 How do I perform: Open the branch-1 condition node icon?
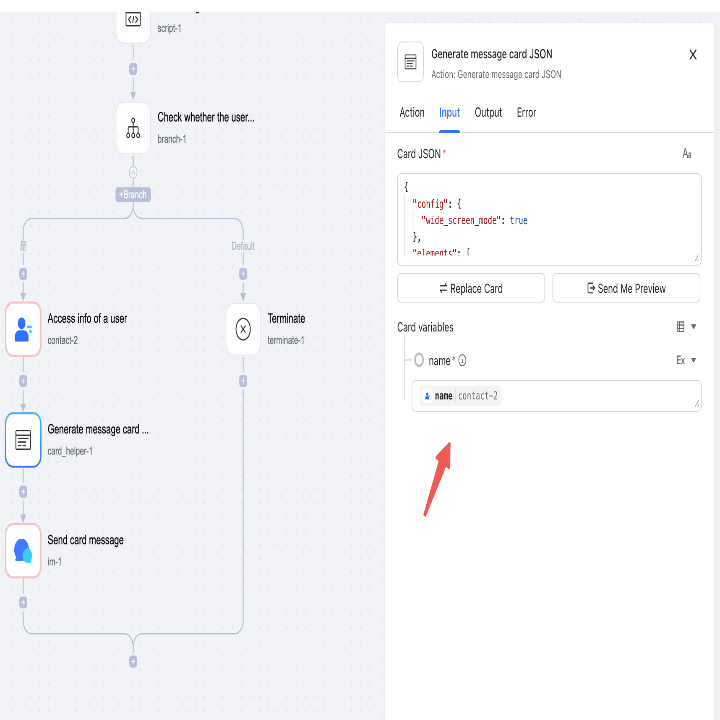pos(133,128)
